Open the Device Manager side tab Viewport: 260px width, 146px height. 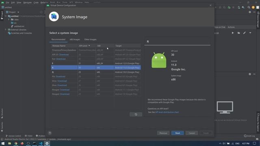coord(258,19)
